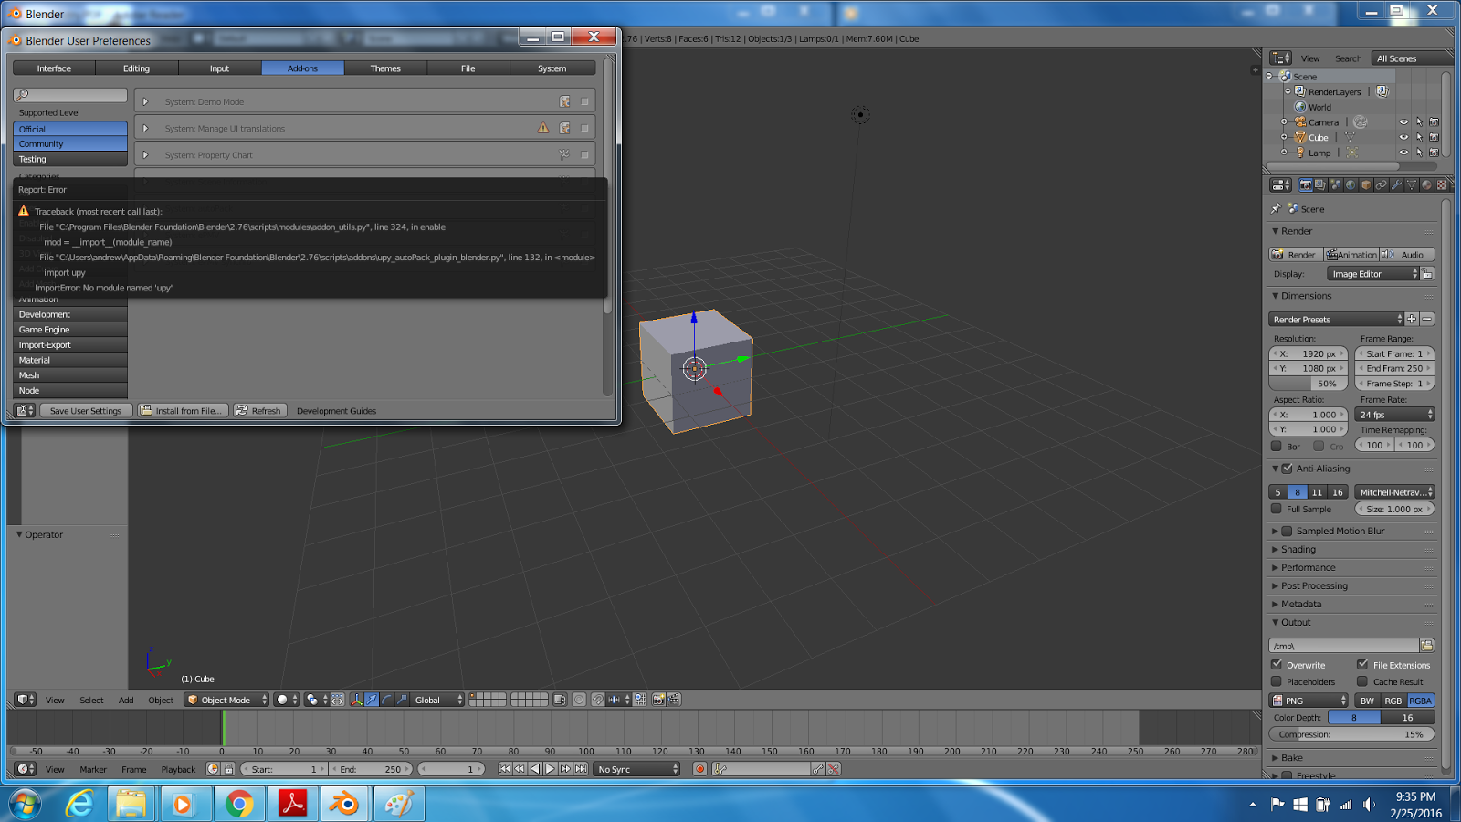Viewport: 1461px width, 822px height.
Task: Toggle the 3D manipulator widget icon
Action: pyautogui.click(x=356, y=700)
